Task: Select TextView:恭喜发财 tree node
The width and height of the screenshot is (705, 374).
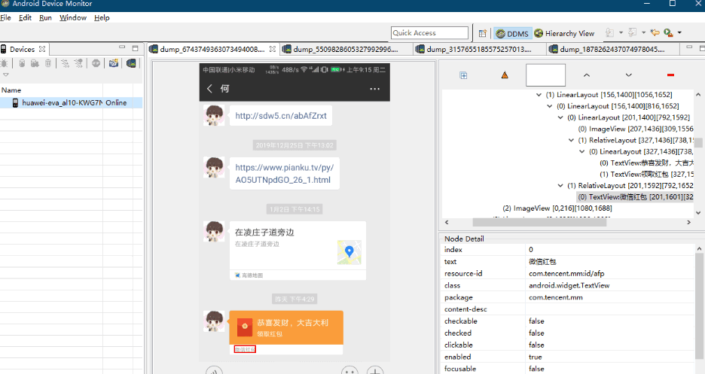Action: pos(646,163)
